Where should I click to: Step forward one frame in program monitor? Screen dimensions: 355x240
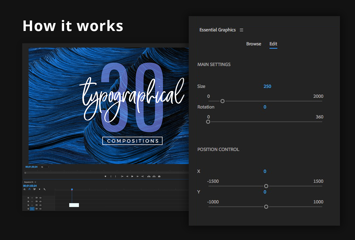coord(137,176)
